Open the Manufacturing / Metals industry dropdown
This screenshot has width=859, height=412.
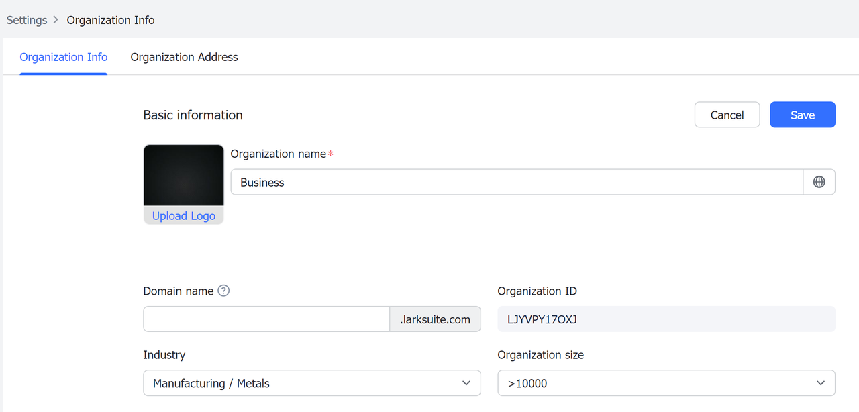click(311, 383)
